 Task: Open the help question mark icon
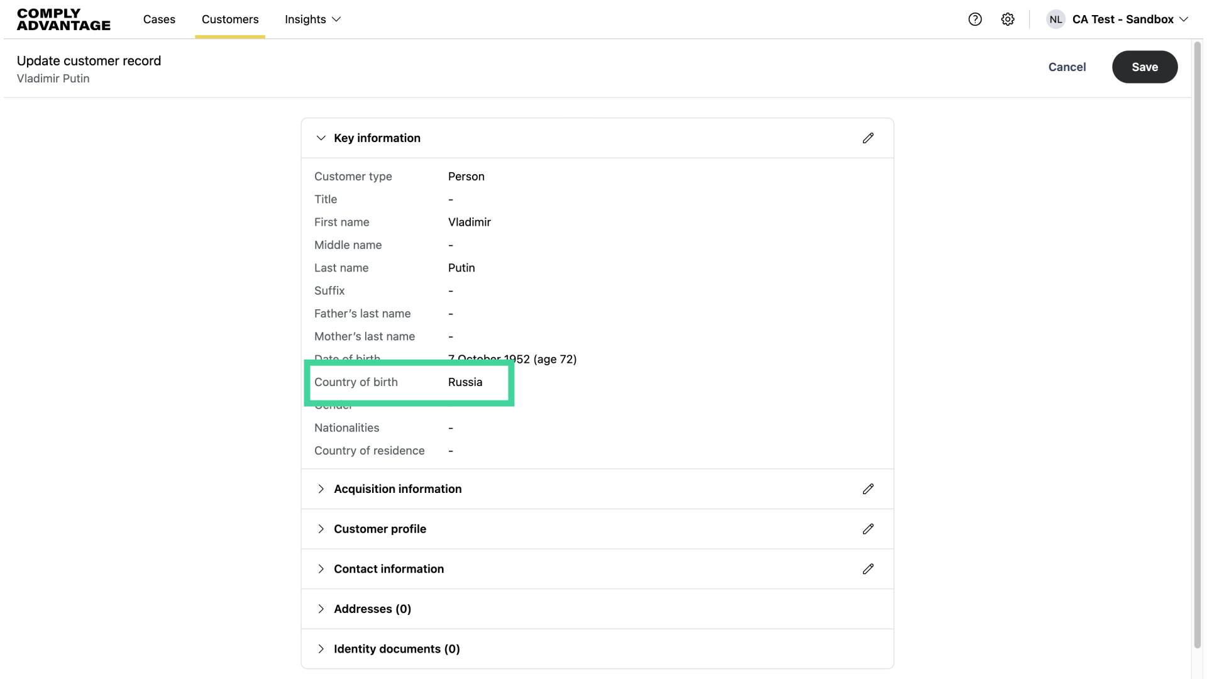pyautogui.click(x=975, y=19)
